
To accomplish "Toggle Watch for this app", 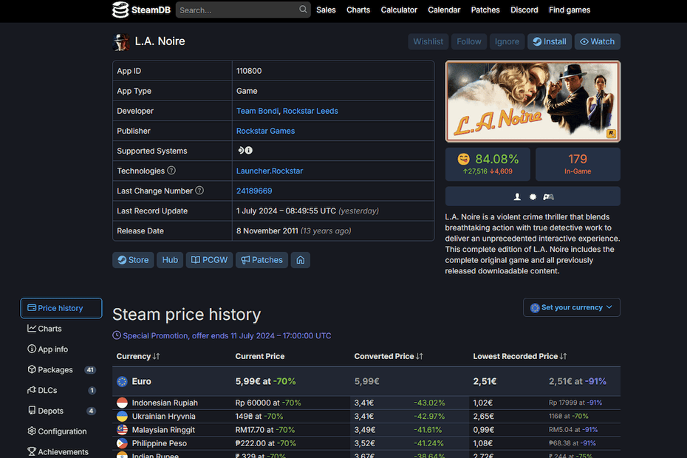I will click(x=597, y=41).
